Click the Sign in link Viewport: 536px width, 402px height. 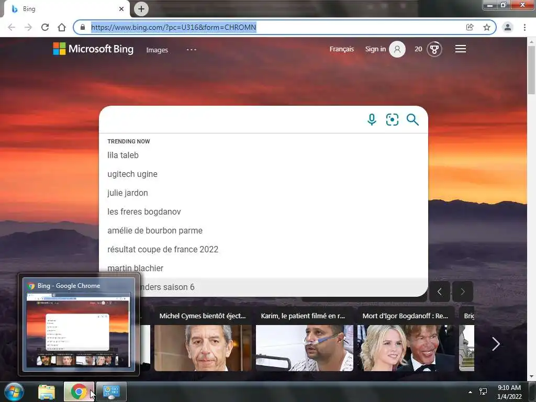click(375, 49)
